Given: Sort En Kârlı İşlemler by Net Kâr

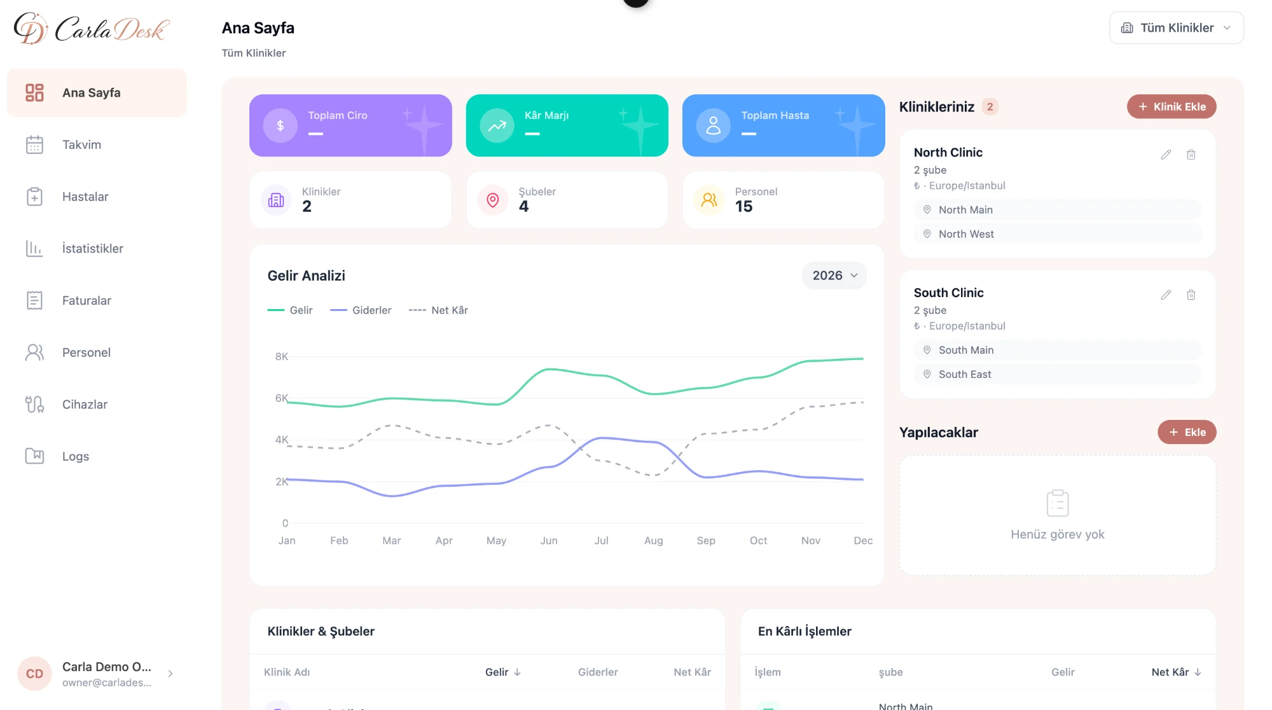Looking at the screenshot, I should (1177, 672).
